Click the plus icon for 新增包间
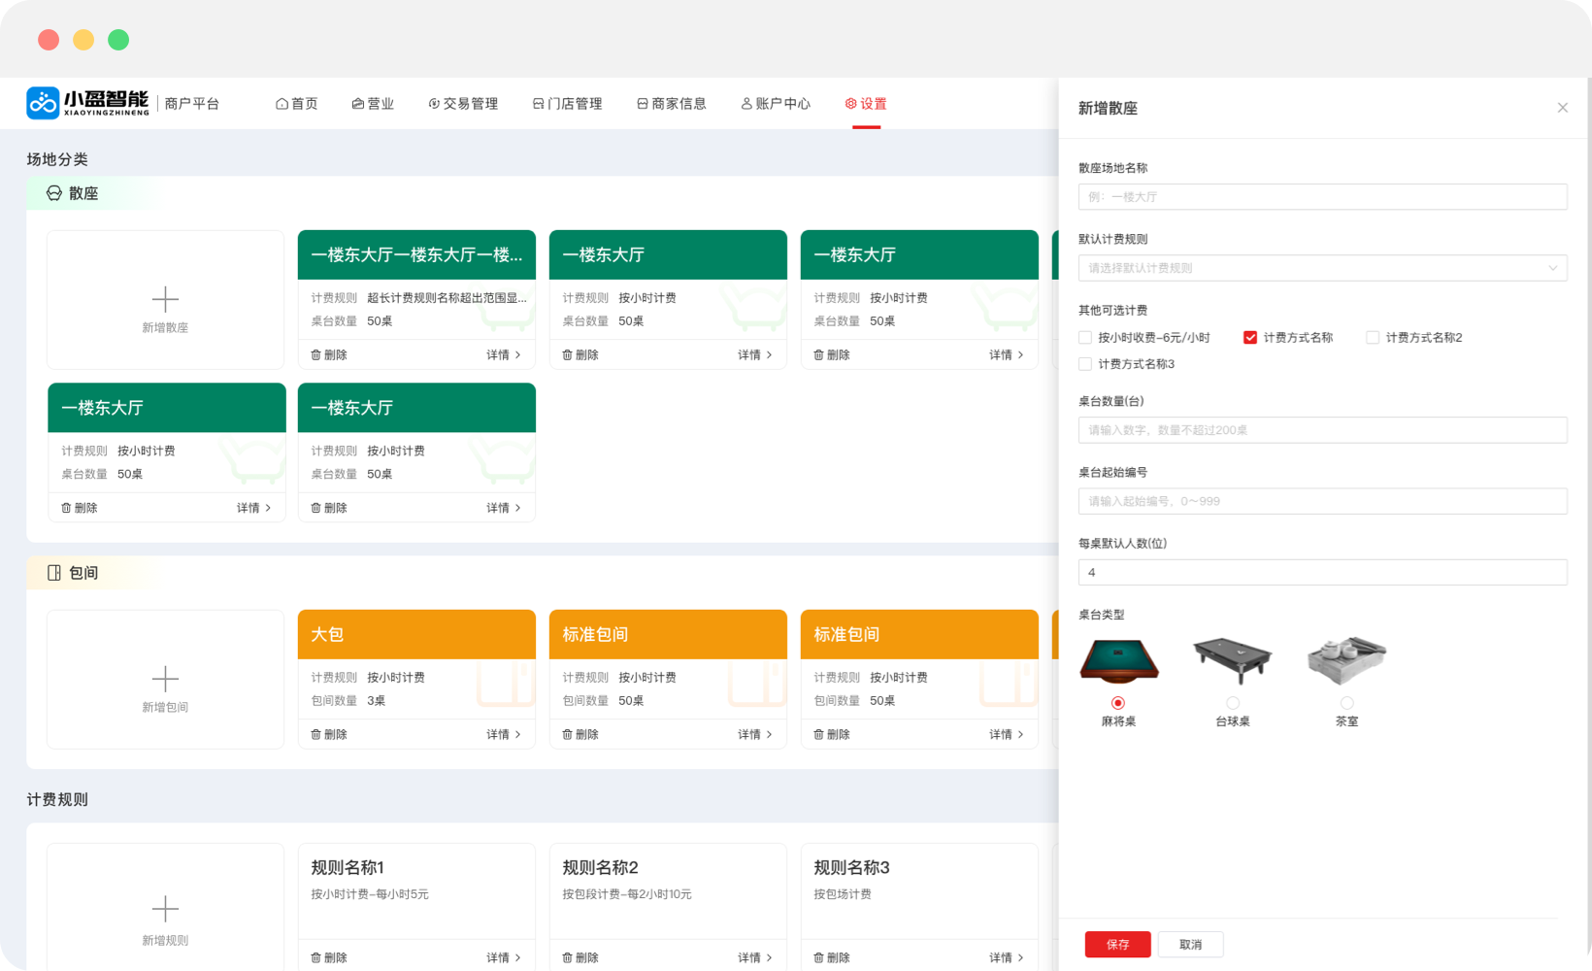 click(x=165, y=680)
